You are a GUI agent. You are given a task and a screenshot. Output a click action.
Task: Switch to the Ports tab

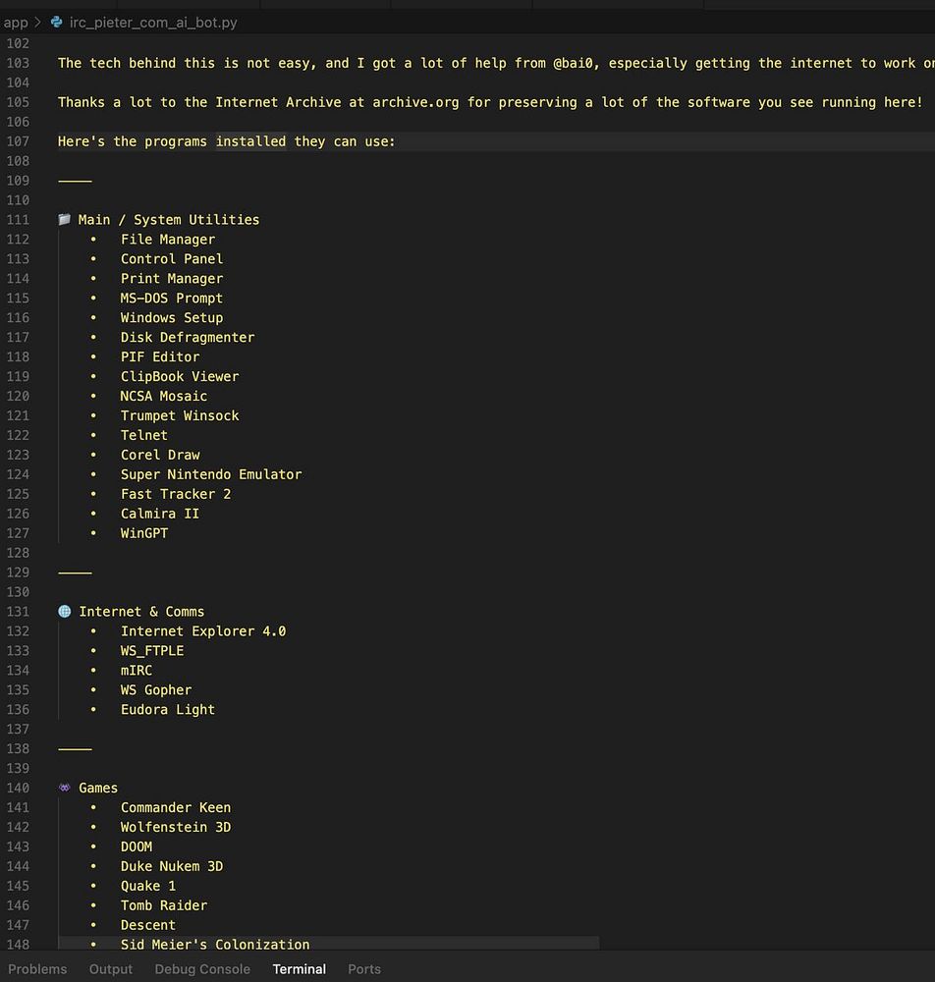pyautogui.click(x=364, y=969)
